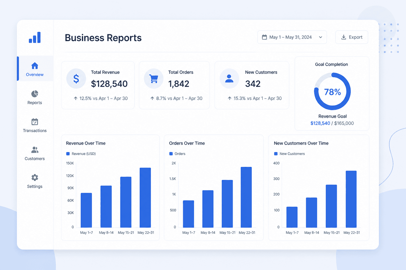Viewport: 406px width, 270px height.
Task: Click May 15–21 bar in New Customers chart
Action: pyautogui.click(x=331, y=206)
